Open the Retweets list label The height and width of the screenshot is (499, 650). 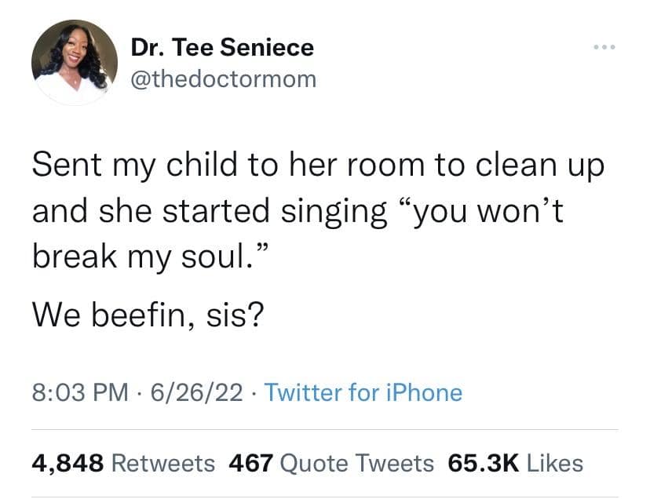tap(164, 463)
